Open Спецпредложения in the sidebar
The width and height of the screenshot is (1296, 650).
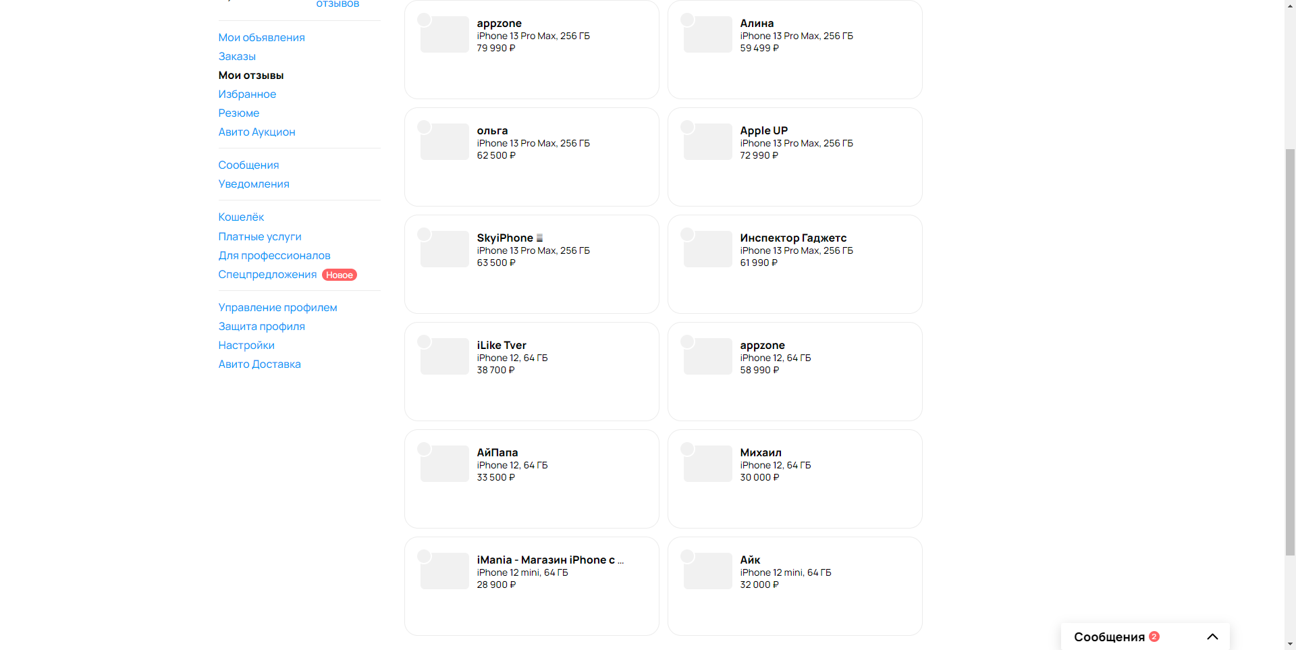(267, 275)
